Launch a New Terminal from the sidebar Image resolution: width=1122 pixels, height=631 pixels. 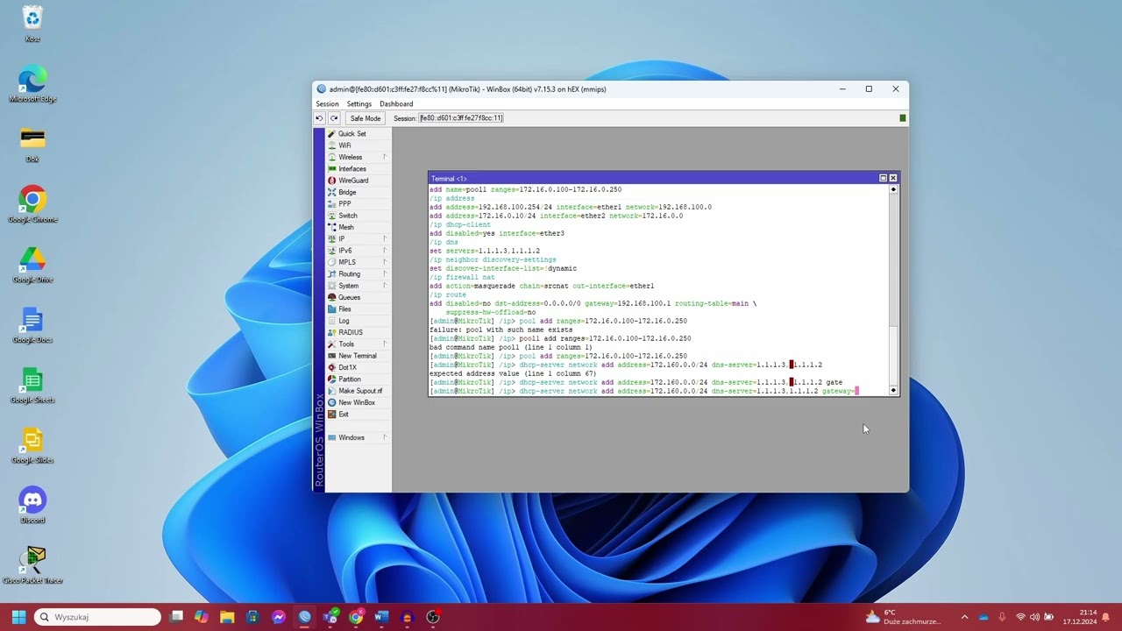[x=358, y=356]
